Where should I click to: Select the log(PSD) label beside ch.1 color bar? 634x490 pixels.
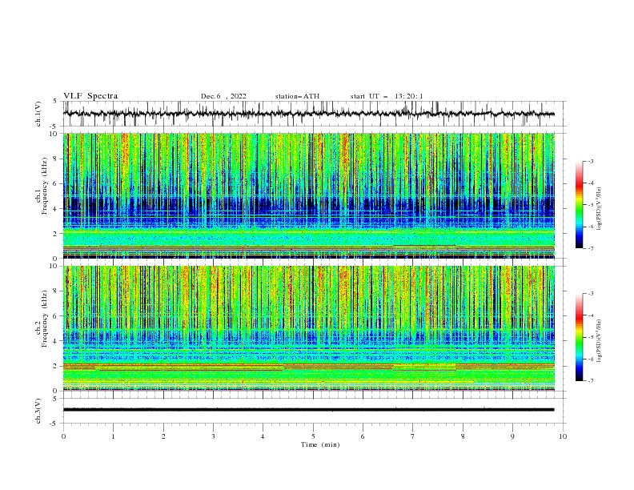(x=600, y=209)
